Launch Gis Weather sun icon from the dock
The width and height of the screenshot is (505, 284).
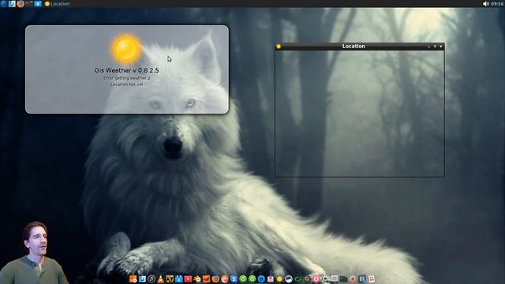279,278
